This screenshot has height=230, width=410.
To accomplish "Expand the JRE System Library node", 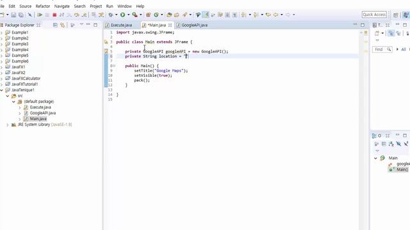I will [8, 125].
